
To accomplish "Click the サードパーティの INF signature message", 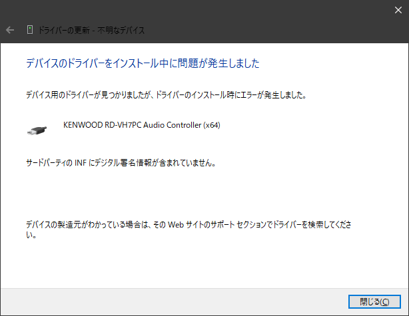I will click(x=121, y=163).
